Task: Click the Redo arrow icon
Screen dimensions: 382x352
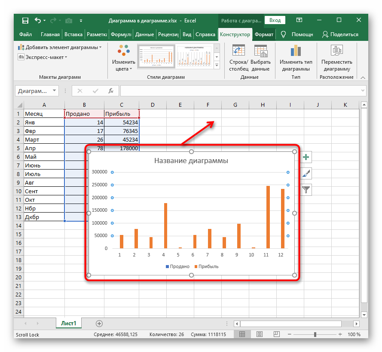Action: click(x=53, y=21)
